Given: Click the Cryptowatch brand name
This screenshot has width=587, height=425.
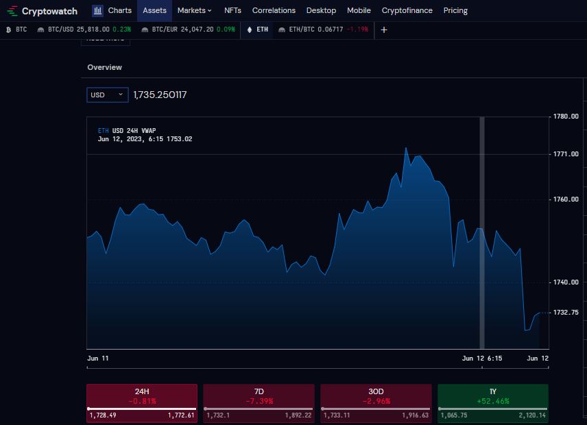Looking at the screenshot, I should 49,11.
